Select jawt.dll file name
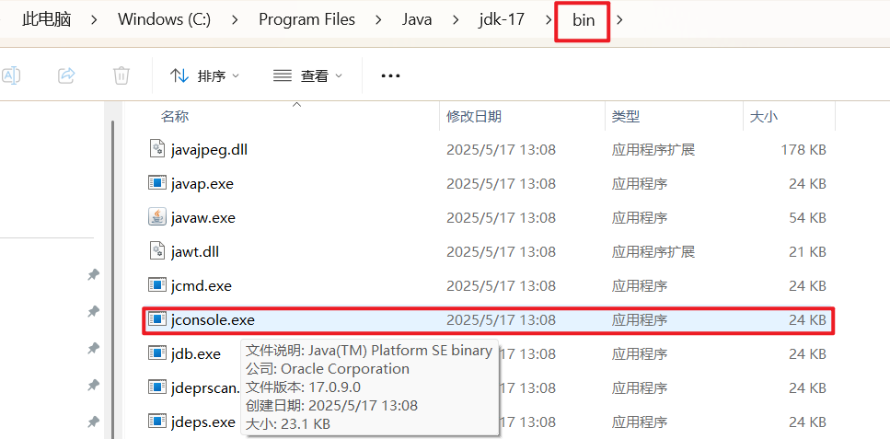 [x=195, y=251]
